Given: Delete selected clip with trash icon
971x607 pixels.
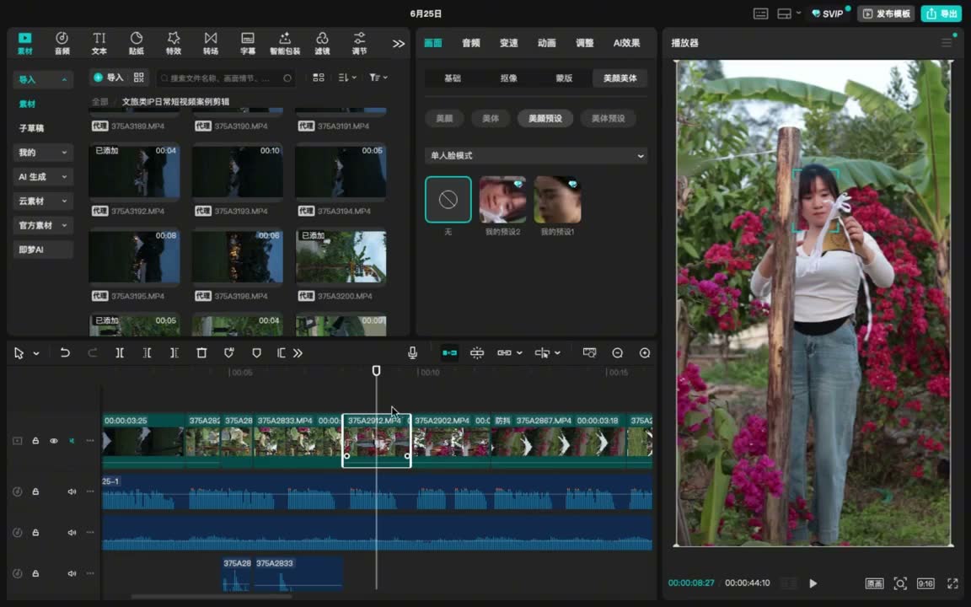Looking at the screenshot, I should (x=201, y=353).
